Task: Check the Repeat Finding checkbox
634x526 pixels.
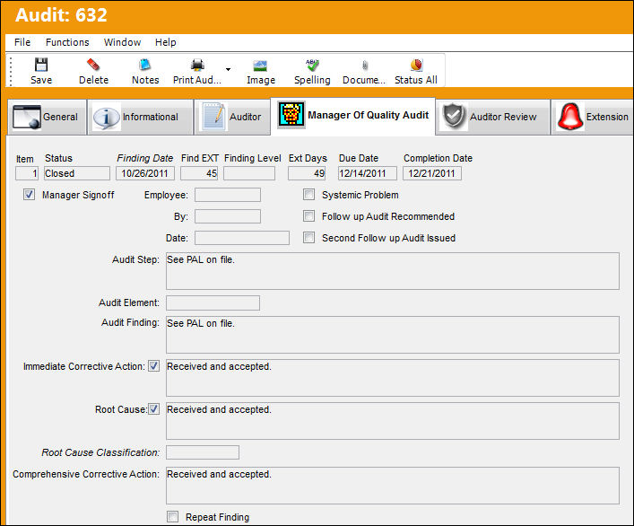Action: (x=173, y=517)
